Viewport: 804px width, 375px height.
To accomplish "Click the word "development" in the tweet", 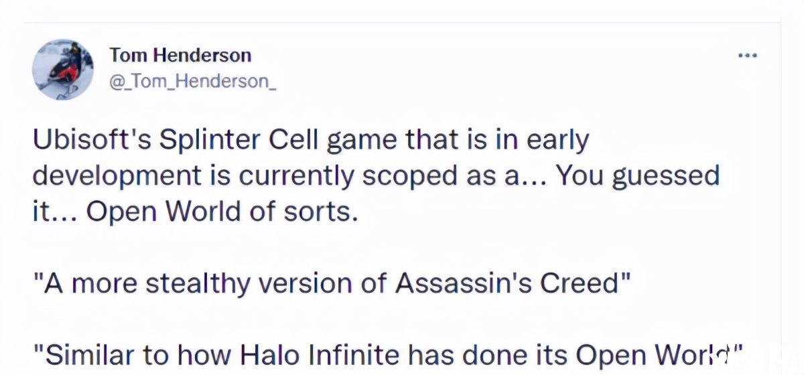I will (116, 175).
